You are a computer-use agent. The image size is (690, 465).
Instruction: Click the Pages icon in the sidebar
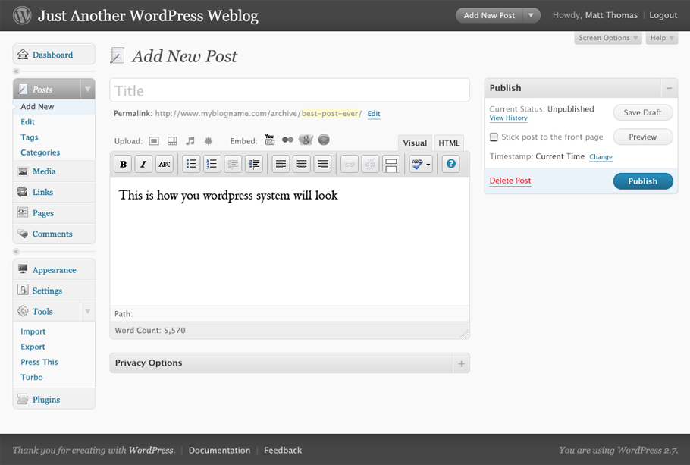click(23, 212)
